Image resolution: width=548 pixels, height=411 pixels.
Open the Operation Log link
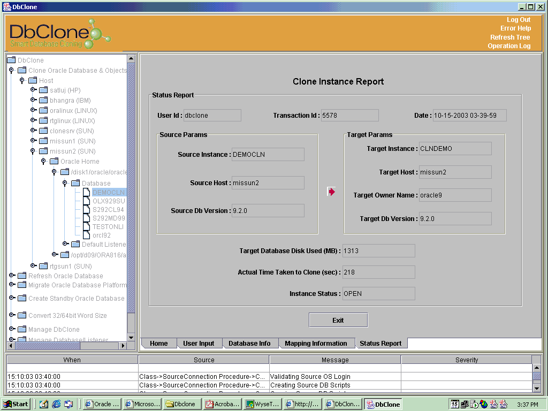pyautogui.click(x=509, y=46)
